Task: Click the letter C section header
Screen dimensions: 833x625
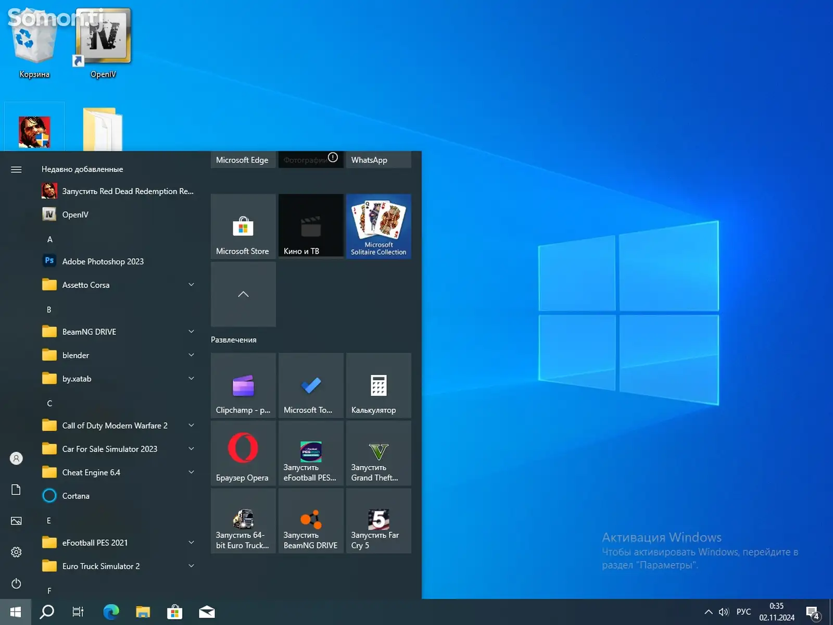Action: pos(49,404)
